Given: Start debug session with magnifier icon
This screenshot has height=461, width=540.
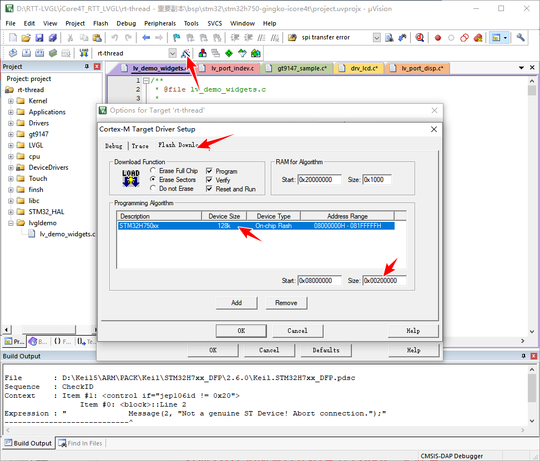Looking at the screenshot, I should [x=420, y=38].
